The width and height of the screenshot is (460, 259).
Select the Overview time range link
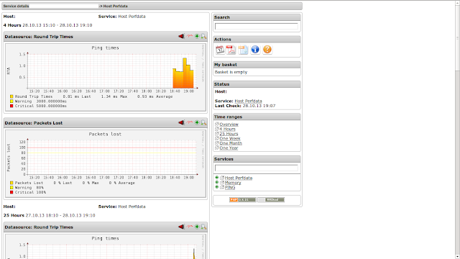pyautogui.click(x=229, y=124)
